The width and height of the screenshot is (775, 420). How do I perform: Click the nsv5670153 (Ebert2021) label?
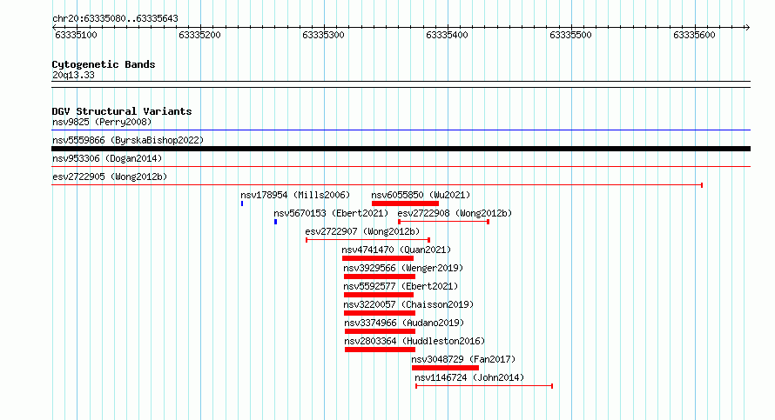[x=331, y=213]
